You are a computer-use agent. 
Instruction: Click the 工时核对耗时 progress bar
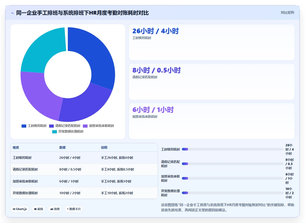pyautogui.click(x=233, y=149)
